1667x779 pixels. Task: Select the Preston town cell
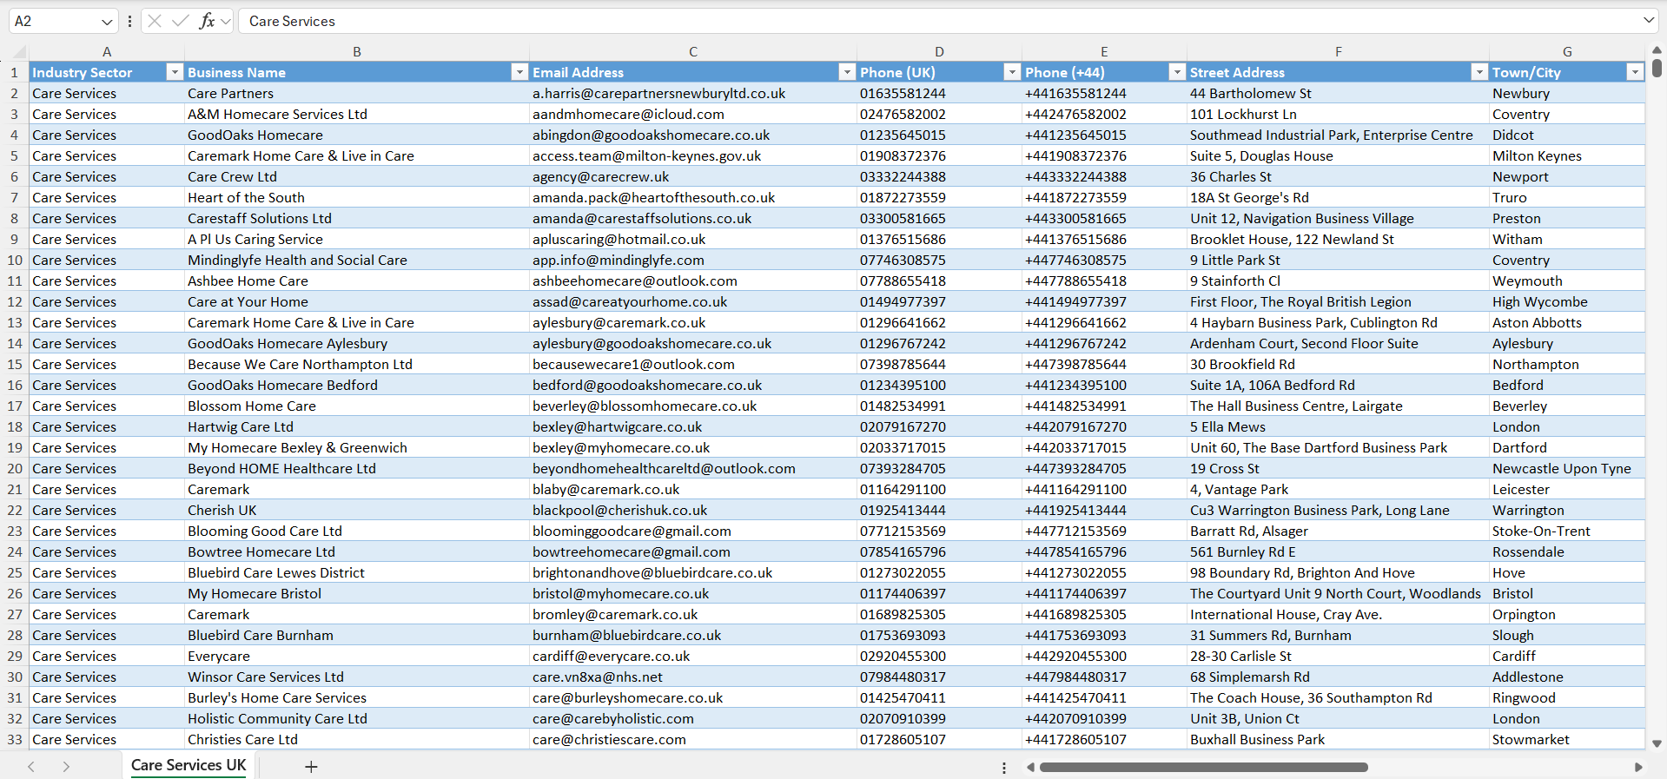(1567, 218)
